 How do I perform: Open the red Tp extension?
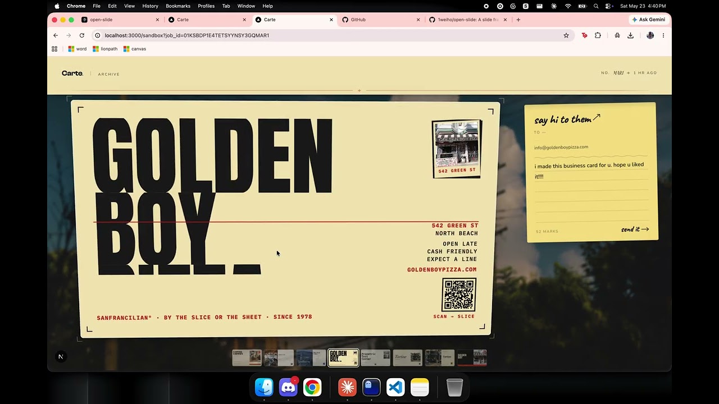pyautogui.click(x=584, y=35)
